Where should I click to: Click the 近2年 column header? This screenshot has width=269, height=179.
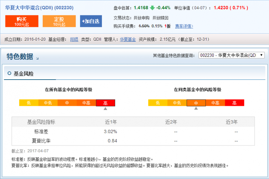(171, 122)
